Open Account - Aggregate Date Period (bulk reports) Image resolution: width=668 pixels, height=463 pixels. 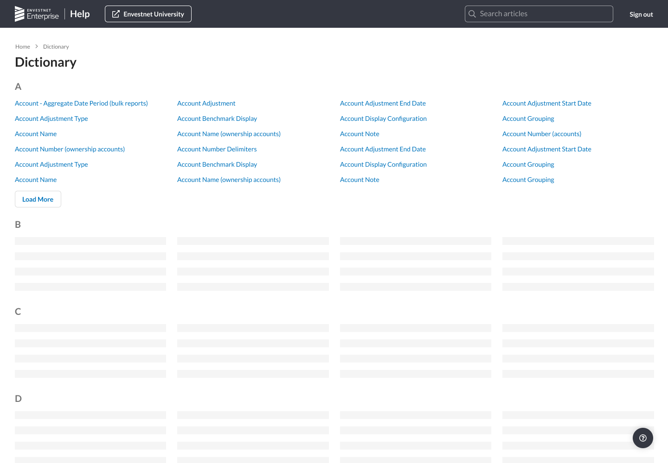point(81,103)
